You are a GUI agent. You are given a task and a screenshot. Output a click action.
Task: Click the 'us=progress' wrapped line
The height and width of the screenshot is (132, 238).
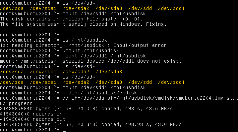click(16, 103)
